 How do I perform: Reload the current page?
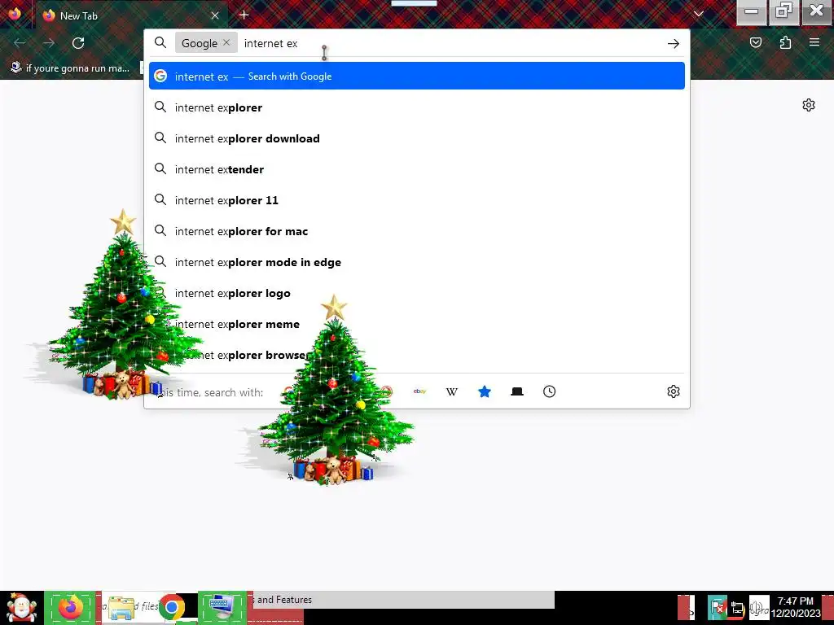coord(78,42)
